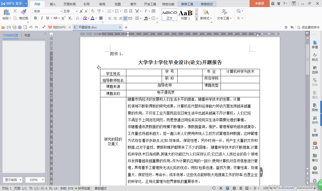
Task: Click the Cut scissors icon
Action: (x=15, y=11)
